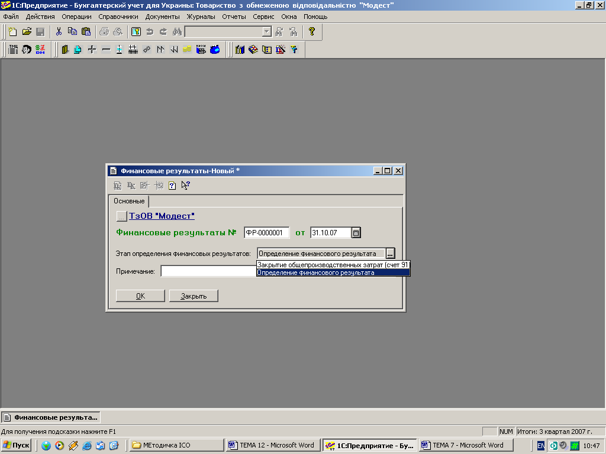Click the bar chart reports icon
The image size is (606, 454).
pos(240,50)
